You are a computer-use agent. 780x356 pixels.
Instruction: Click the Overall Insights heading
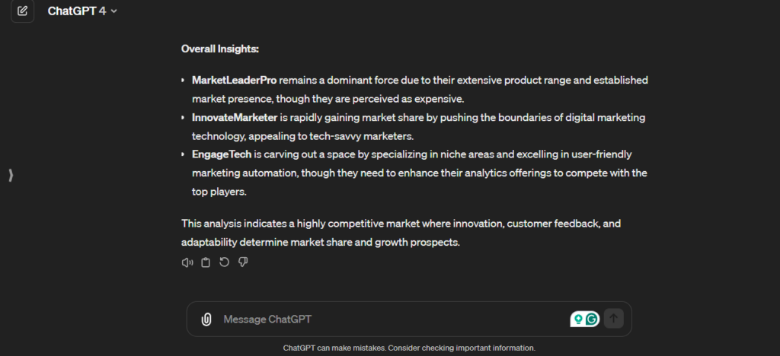click(220, 49)
